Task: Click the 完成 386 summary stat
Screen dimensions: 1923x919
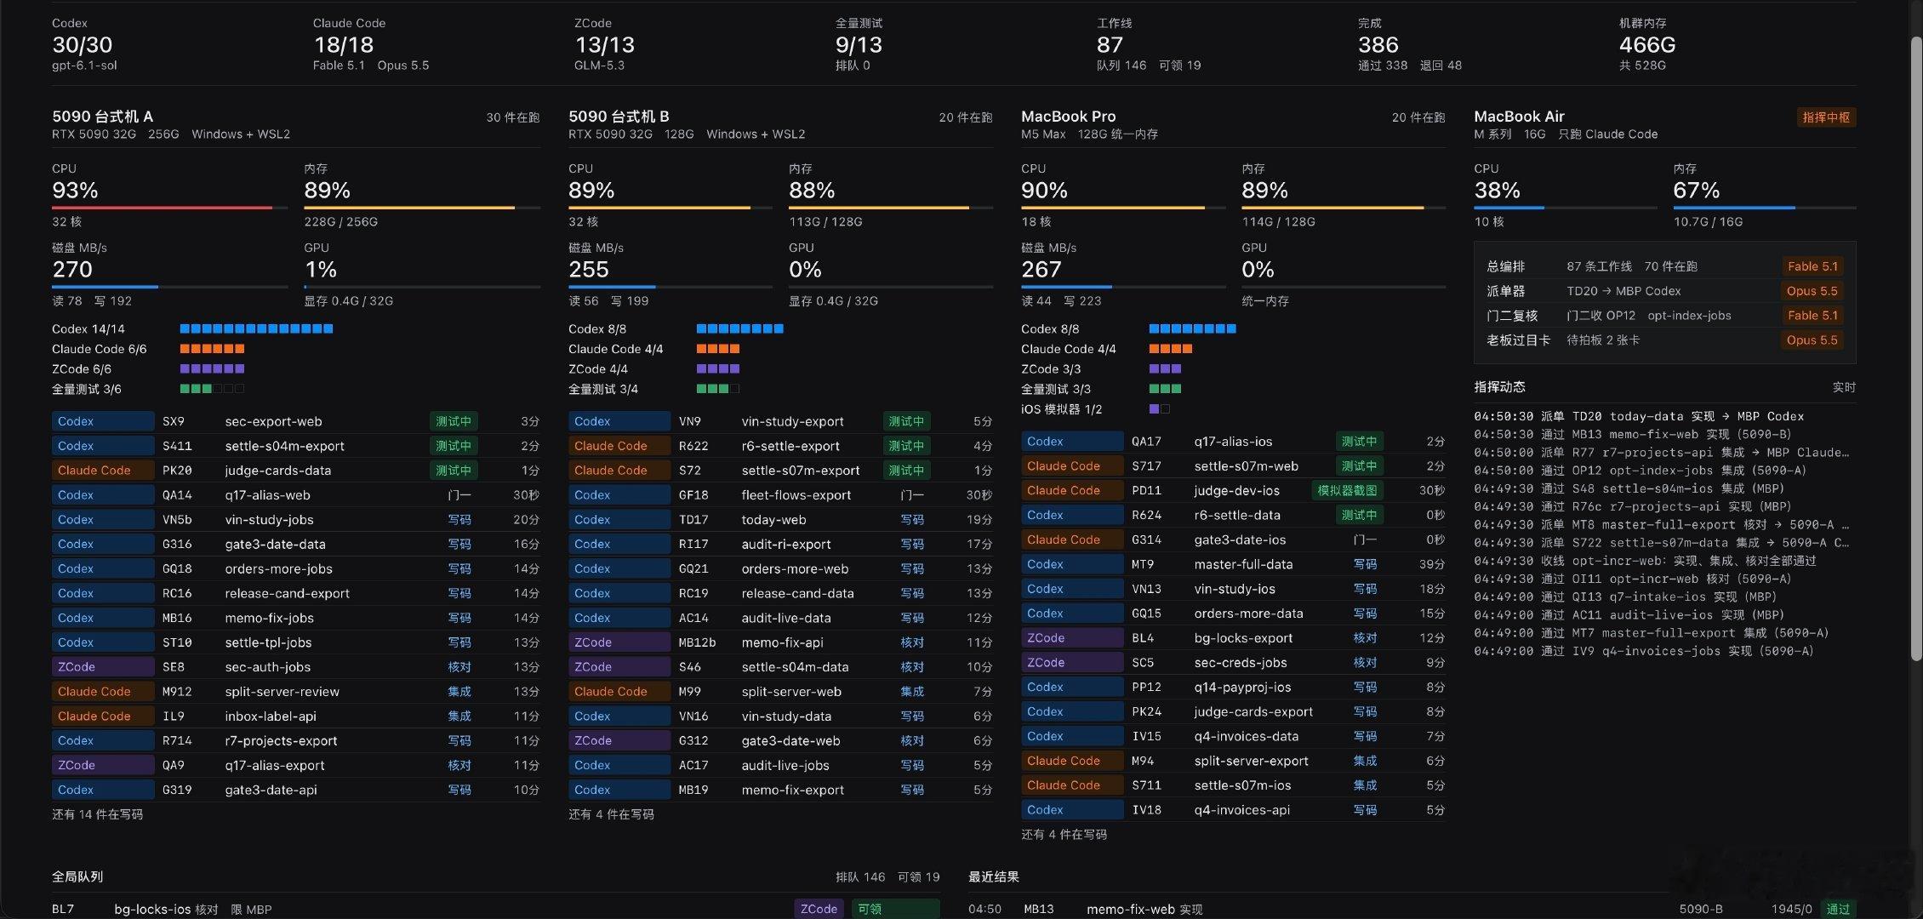Action: [1409, 44]
